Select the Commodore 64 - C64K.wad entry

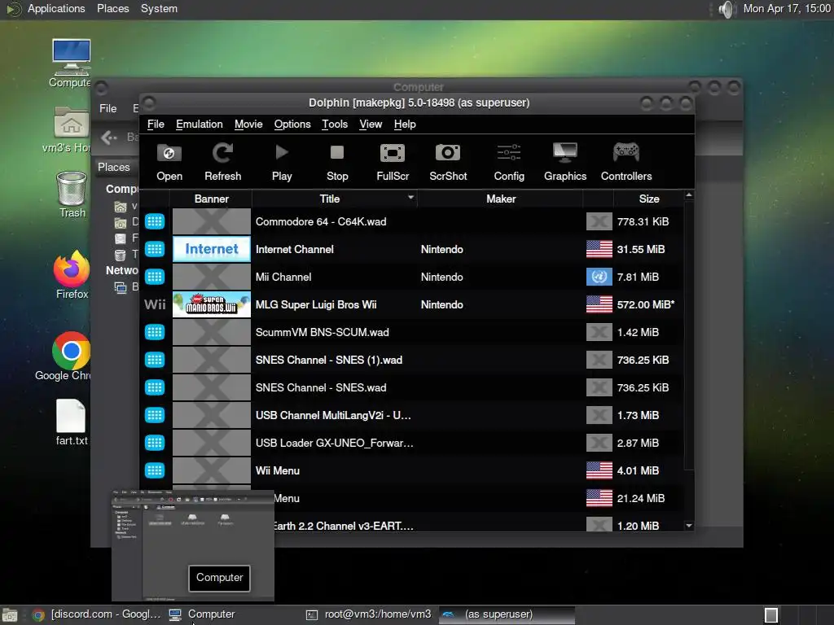[x=321, y=221]
